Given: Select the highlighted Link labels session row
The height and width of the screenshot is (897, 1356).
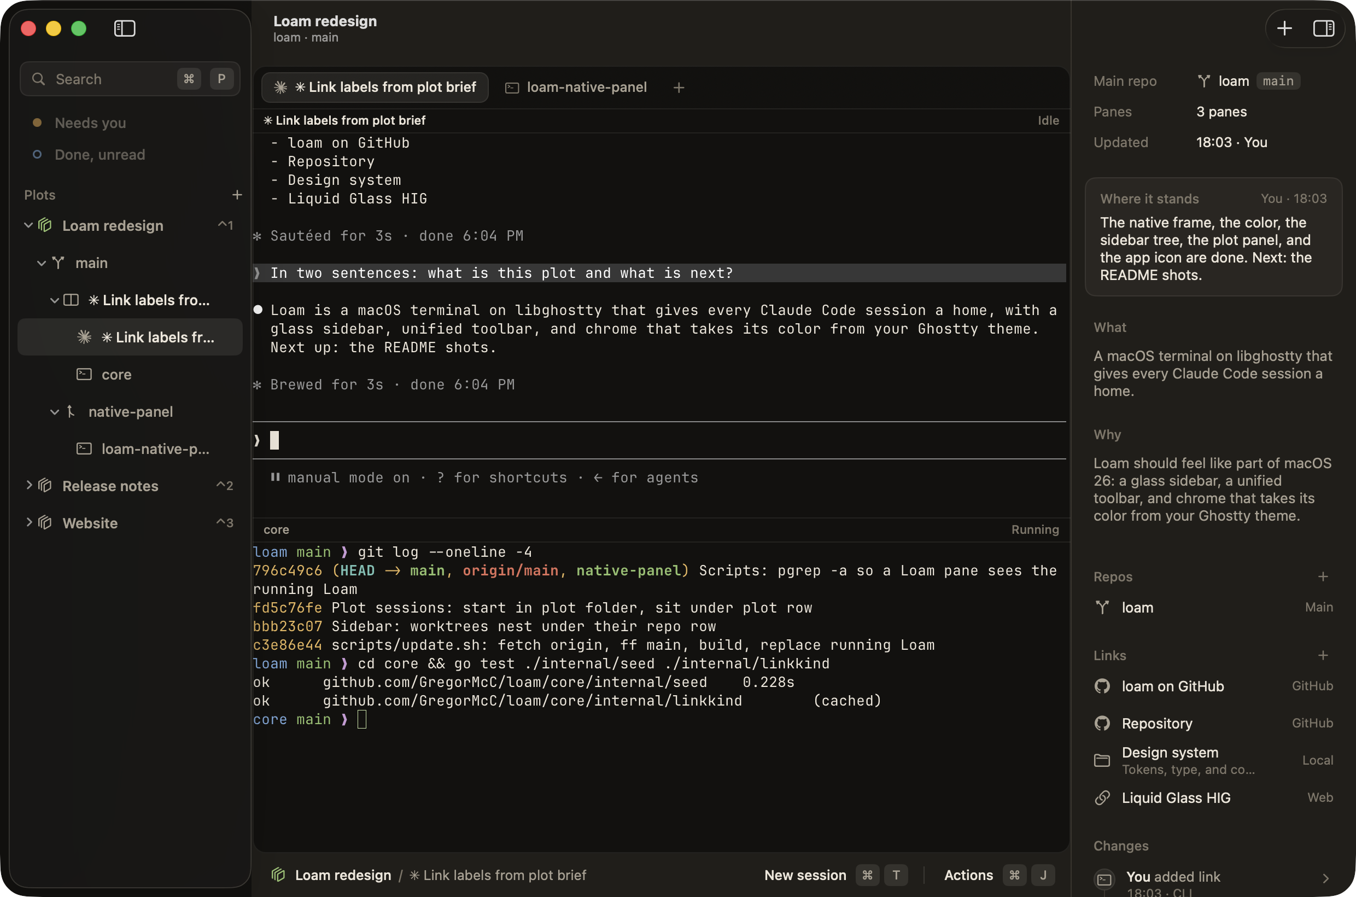Looking at the screenshot, I should 130,337.
